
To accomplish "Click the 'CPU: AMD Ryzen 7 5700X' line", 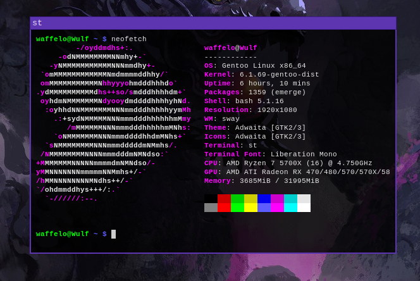I will (x=288, y=163).
